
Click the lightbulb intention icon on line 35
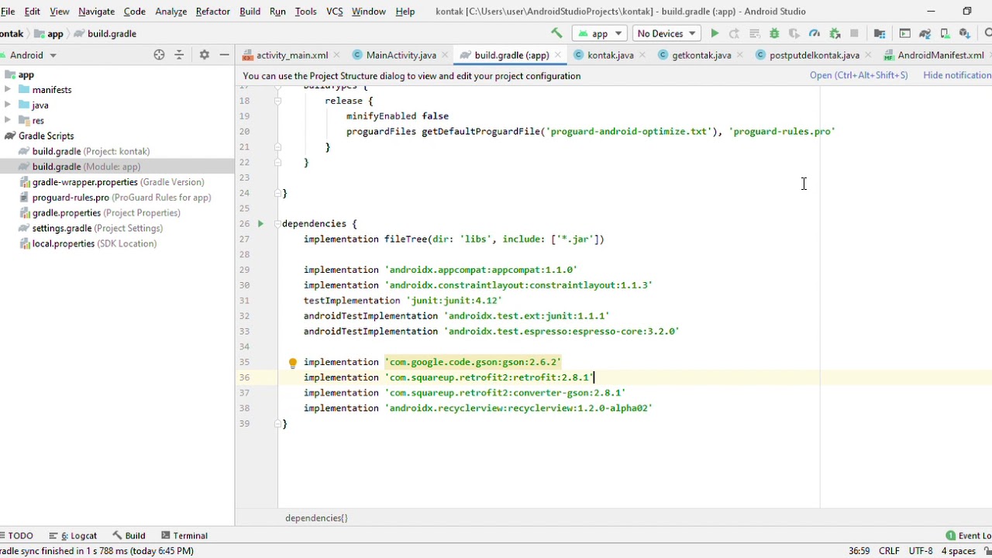[x=292, y=362]
